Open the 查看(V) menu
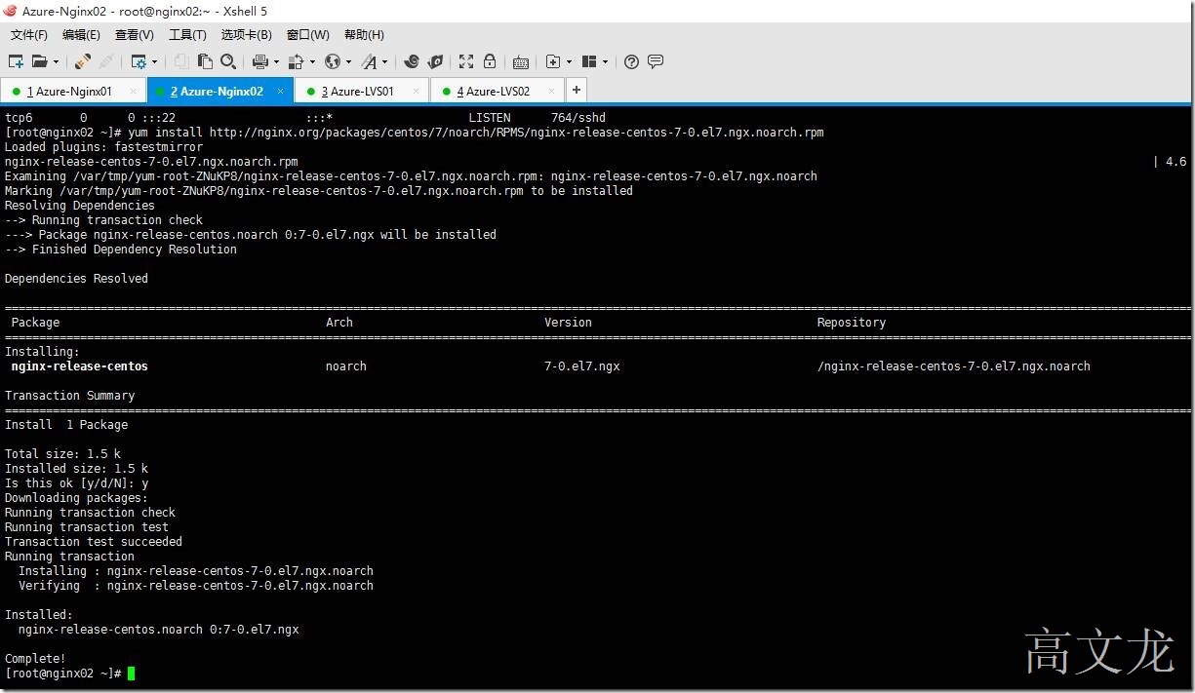Viewport: 1195px width, 693px height. click(135, 35)
